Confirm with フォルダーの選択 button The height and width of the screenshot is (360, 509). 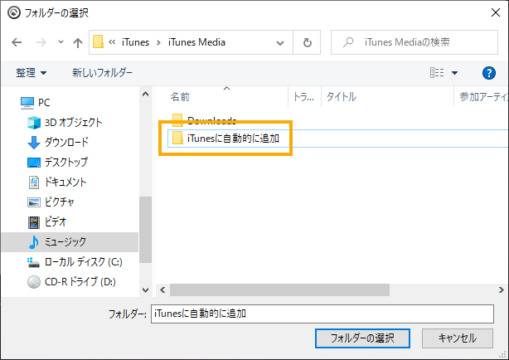click(362, 338)
